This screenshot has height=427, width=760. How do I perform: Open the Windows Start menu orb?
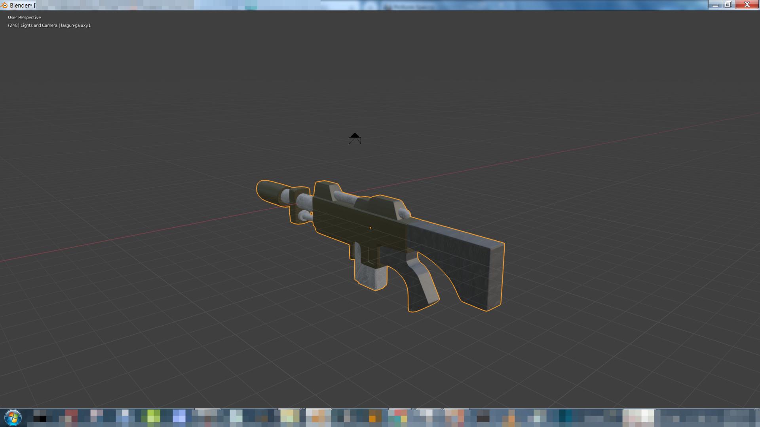13,418
